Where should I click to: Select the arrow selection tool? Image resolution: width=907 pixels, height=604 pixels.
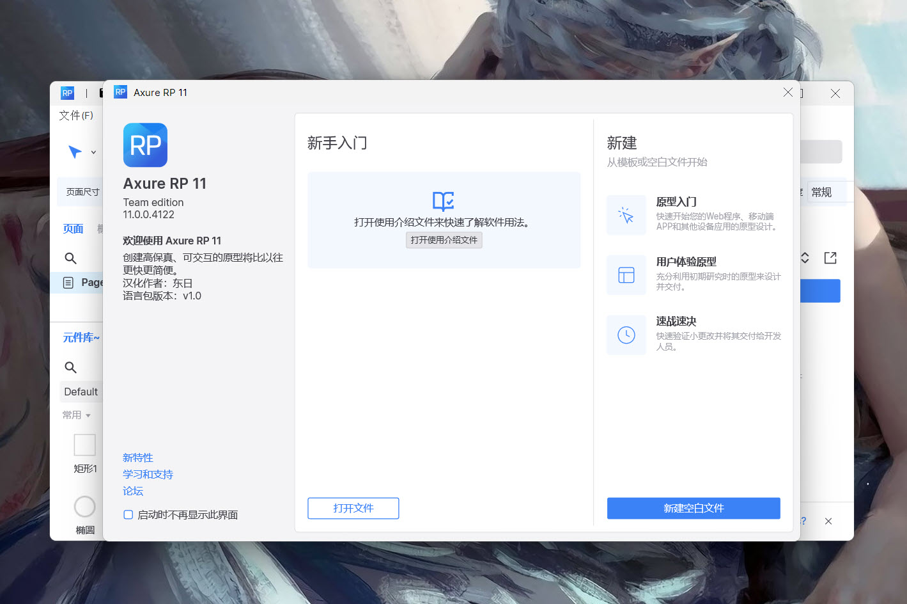click(75, 152)
